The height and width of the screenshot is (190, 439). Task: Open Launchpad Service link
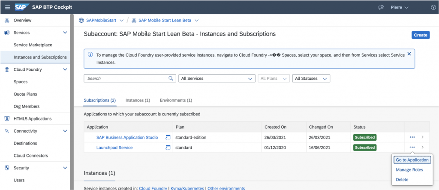pyautogui.click(x=114, y=148)
